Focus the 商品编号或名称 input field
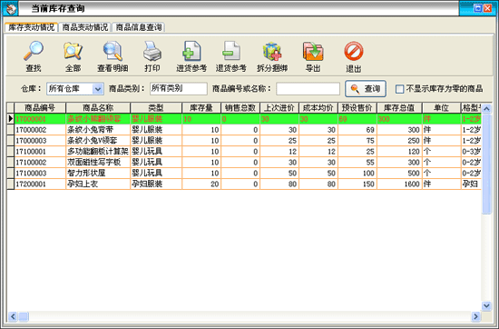Image resolution: width=499 pixels, height=329 pixels. (x=308, y=89)
